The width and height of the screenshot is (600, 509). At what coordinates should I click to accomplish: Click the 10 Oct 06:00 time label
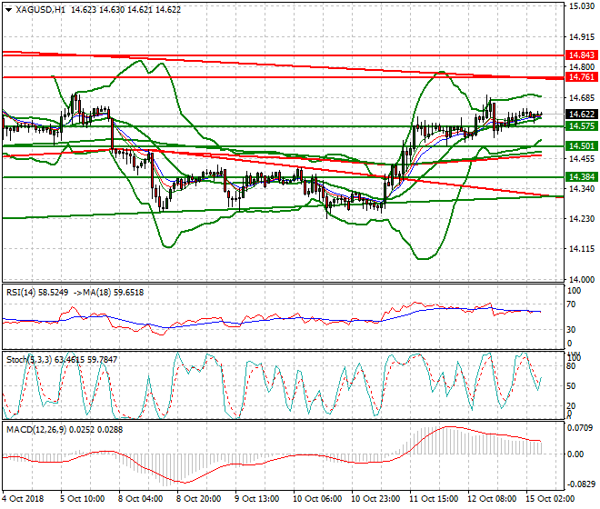[x=317, y=499]
